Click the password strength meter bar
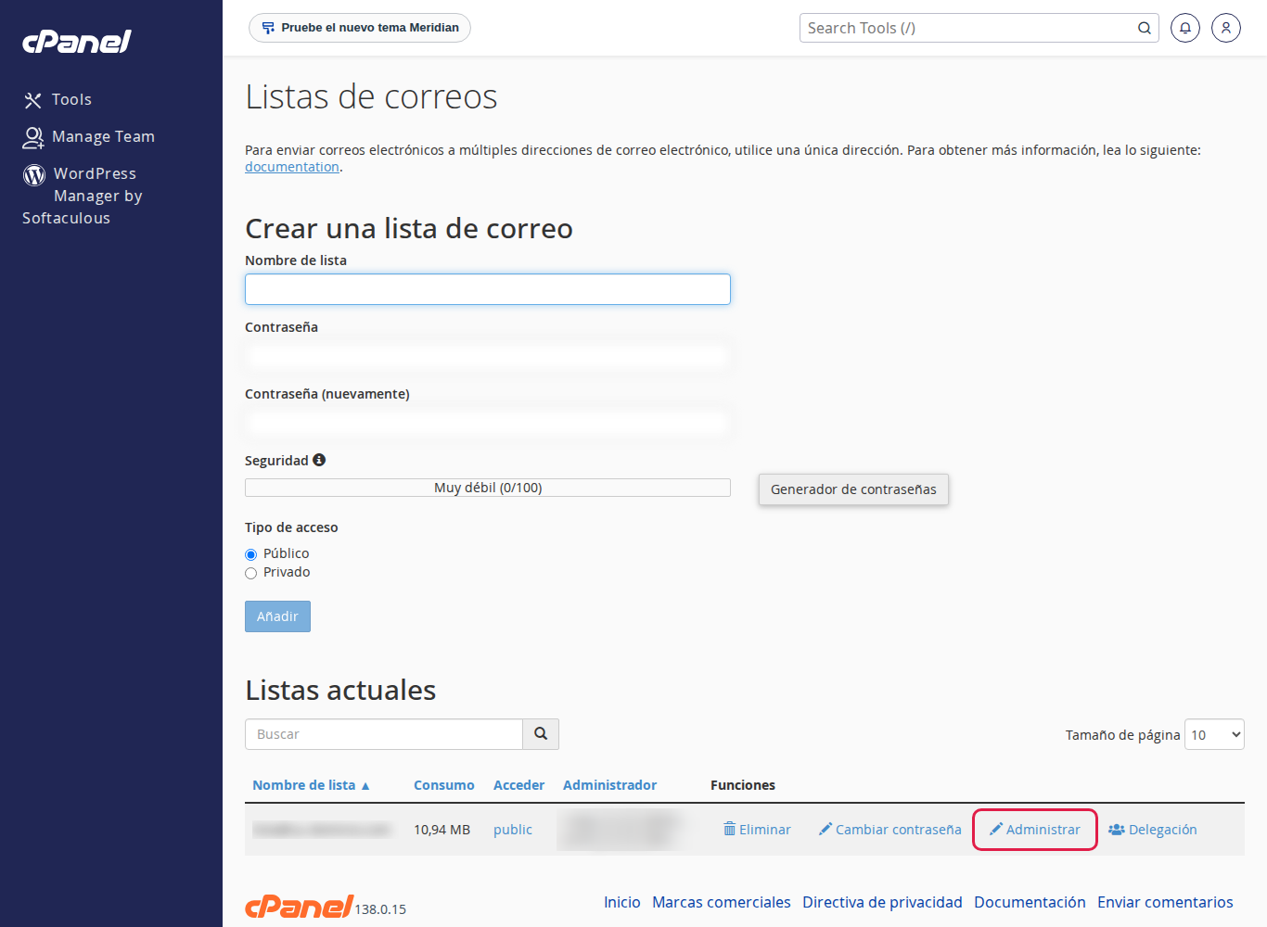 tap(488, 488)
